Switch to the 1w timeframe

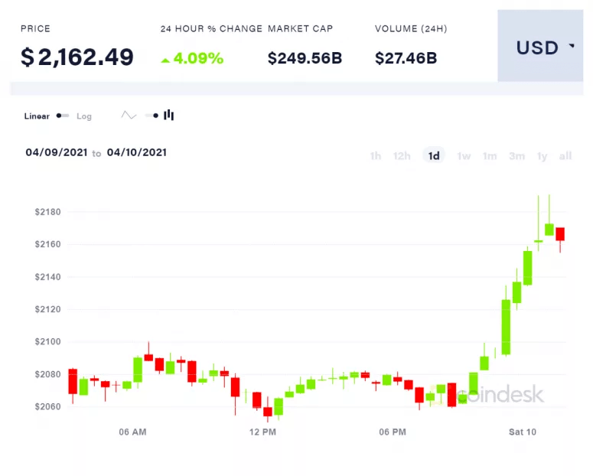pyautogui.click(x=464, y=156)
